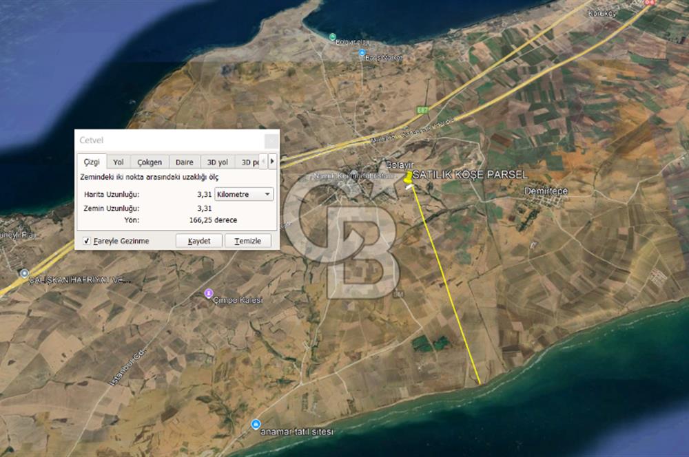This screenshot has height=457, width=689.
Task: Close the Cetvel ruler dialog
Action: [x=271, y=140]
